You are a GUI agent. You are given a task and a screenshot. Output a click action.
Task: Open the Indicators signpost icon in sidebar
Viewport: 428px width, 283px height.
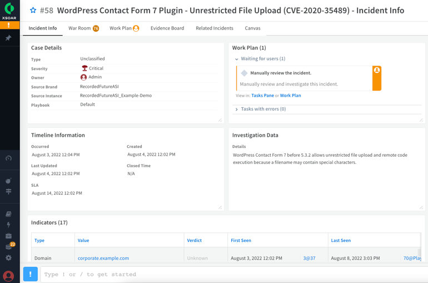pyautogui.click(x=8, y=192)
